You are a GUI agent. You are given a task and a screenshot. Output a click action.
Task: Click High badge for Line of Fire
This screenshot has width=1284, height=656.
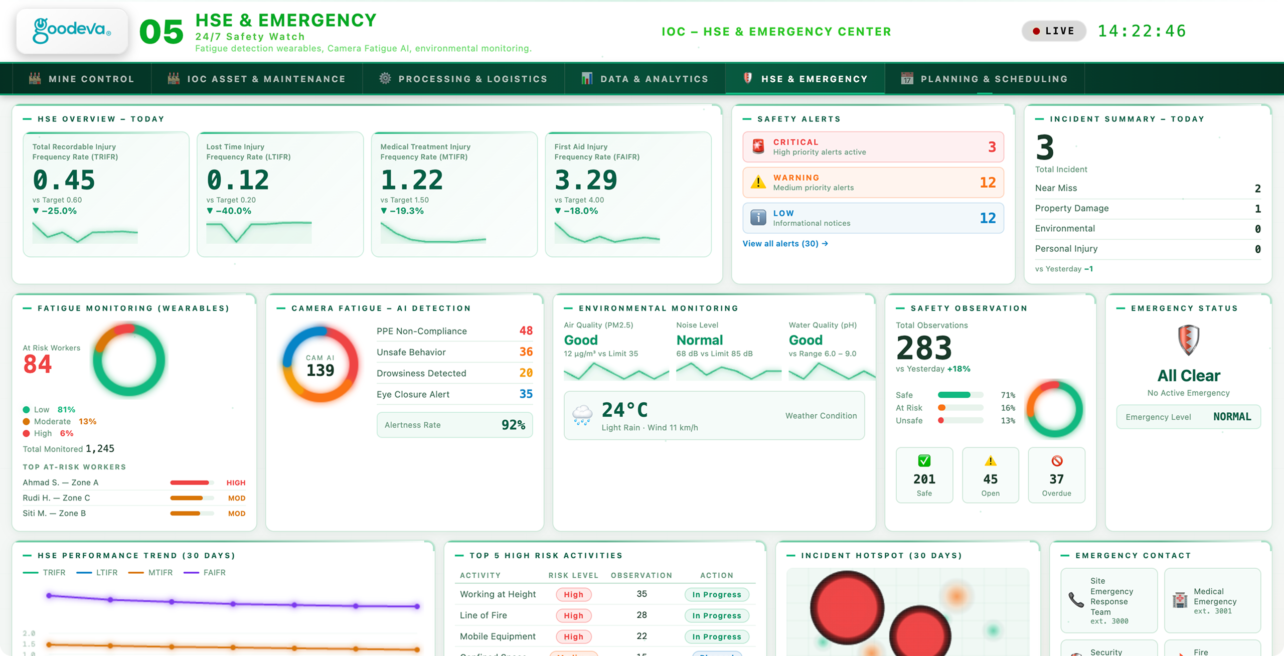(x=573, y=615)
